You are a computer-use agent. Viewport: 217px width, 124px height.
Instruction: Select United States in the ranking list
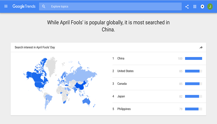point(125,71)
